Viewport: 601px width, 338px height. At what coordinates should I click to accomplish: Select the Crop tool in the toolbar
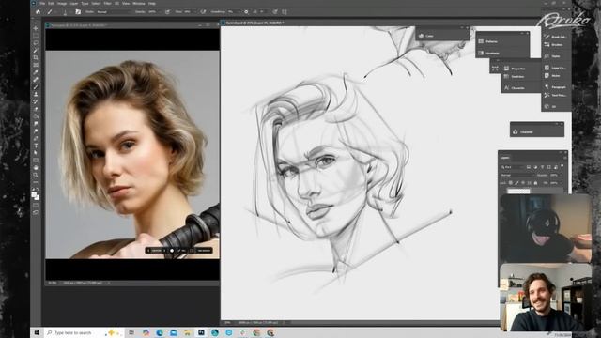click(36, 57)
